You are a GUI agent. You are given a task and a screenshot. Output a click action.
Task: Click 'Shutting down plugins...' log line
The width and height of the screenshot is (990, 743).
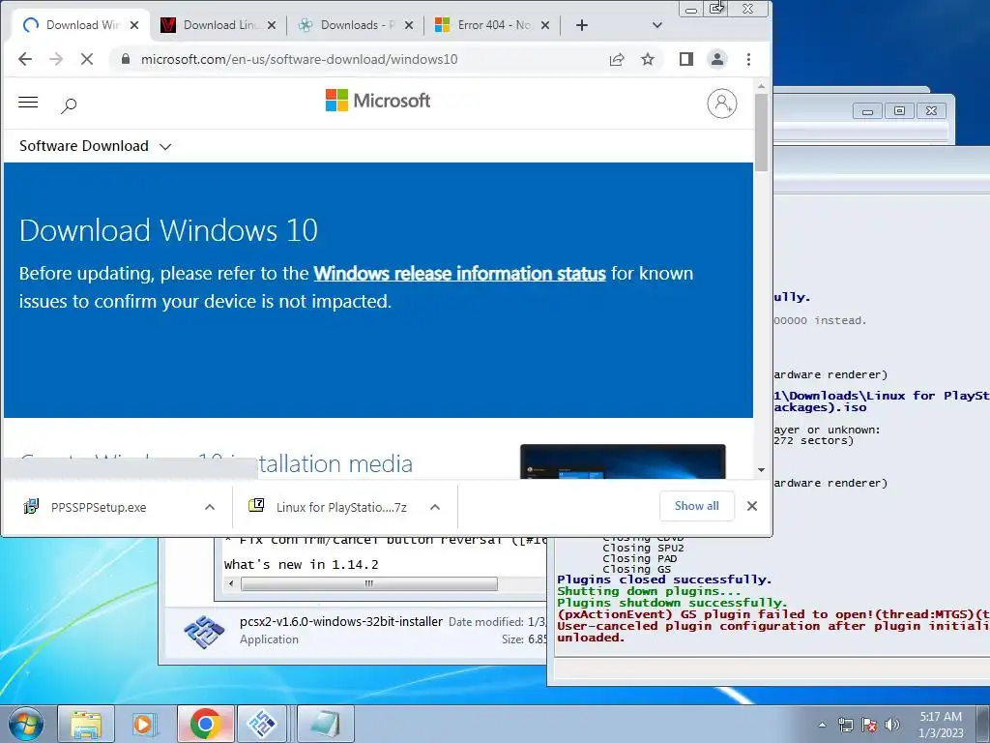(649, 591)
